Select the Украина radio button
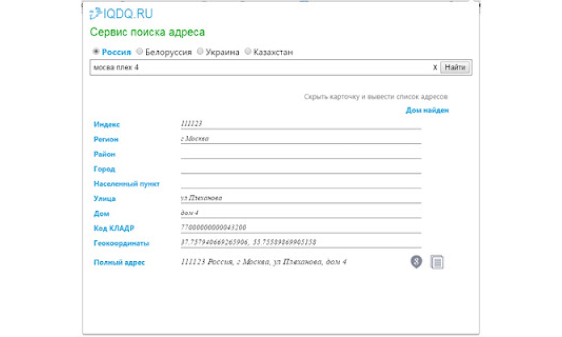The width and height of the screenshot is (562, 337). click(x=200, y=52)
